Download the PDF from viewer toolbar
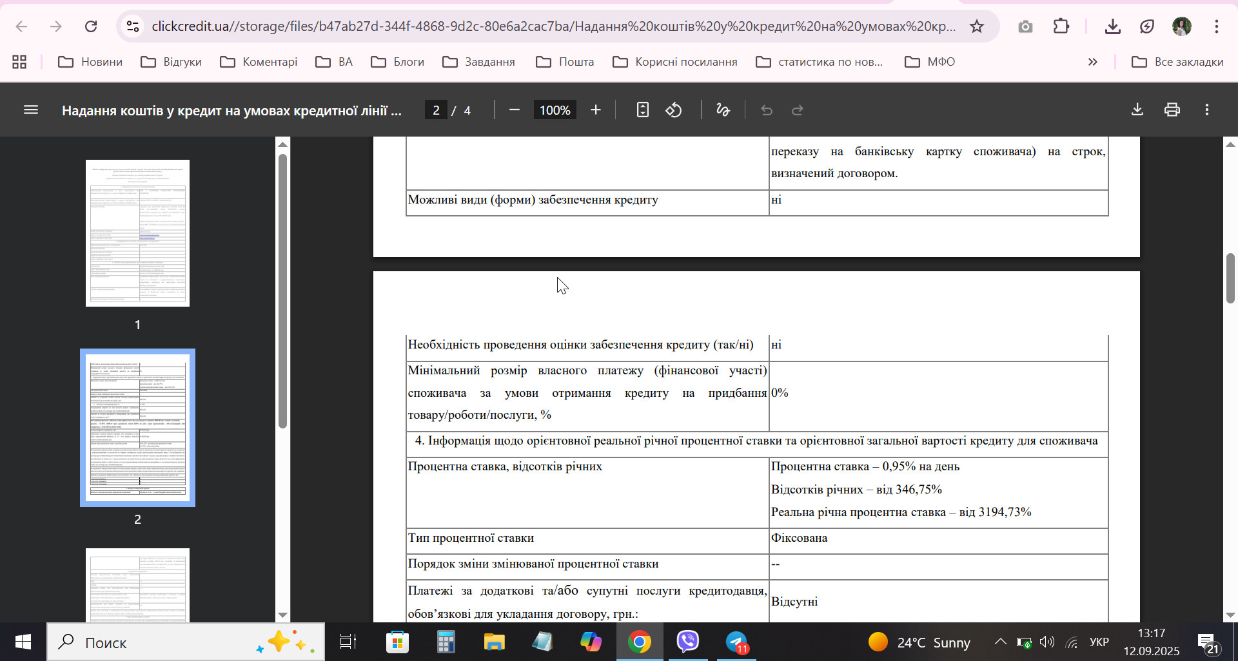Image resolution: width=1238 pixels, height=661 pixels. pos(1137,110)
